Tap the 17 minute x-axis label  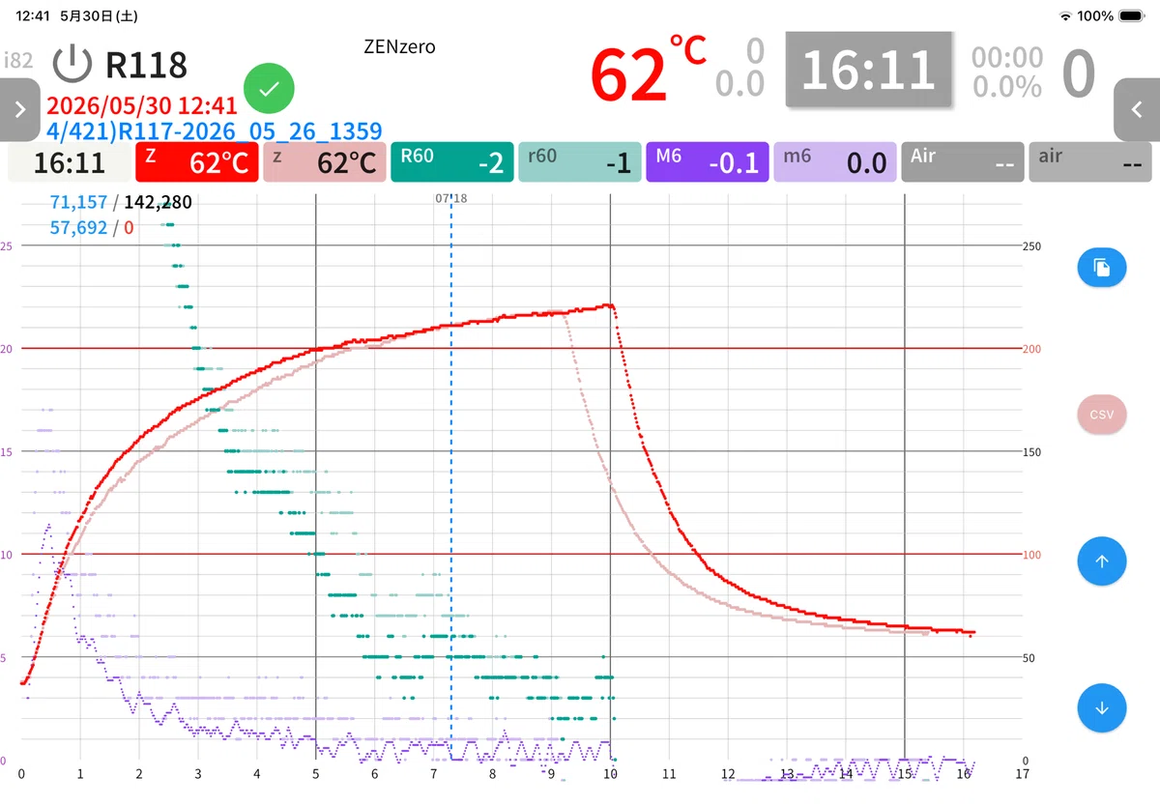tap(1022, 774)
